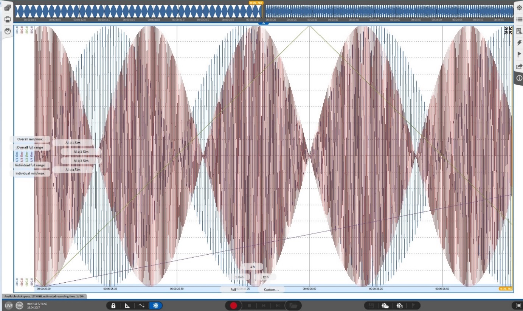
Task: Collapse the overview strip with chevron
Action: click(x=263, y=23)
